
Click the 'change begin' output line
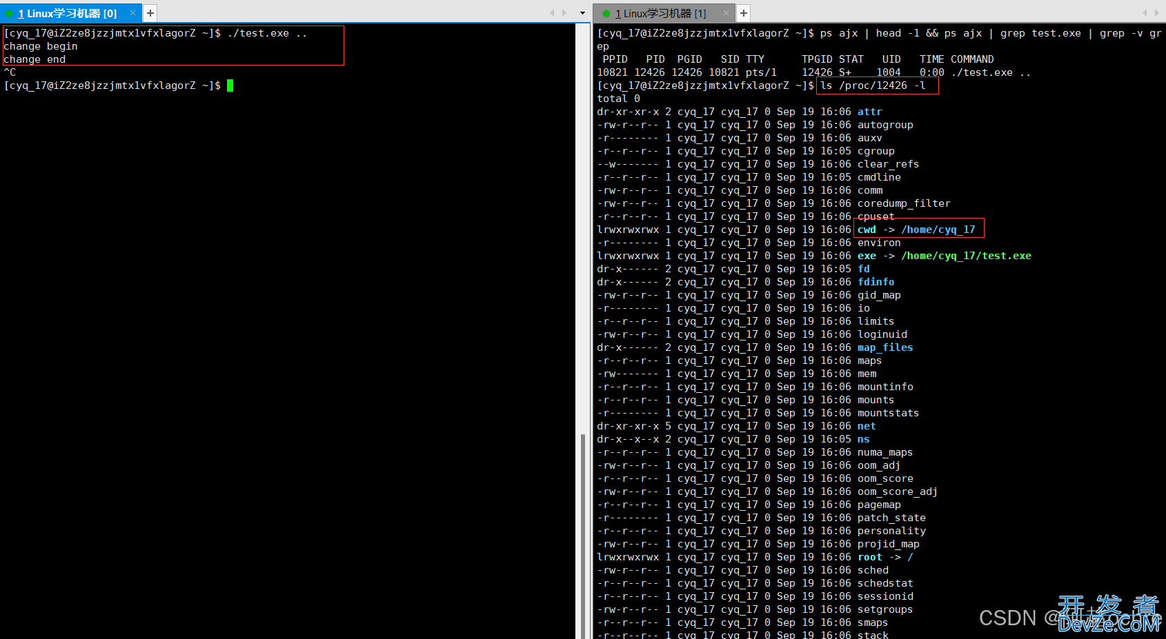tap(41, 46)
